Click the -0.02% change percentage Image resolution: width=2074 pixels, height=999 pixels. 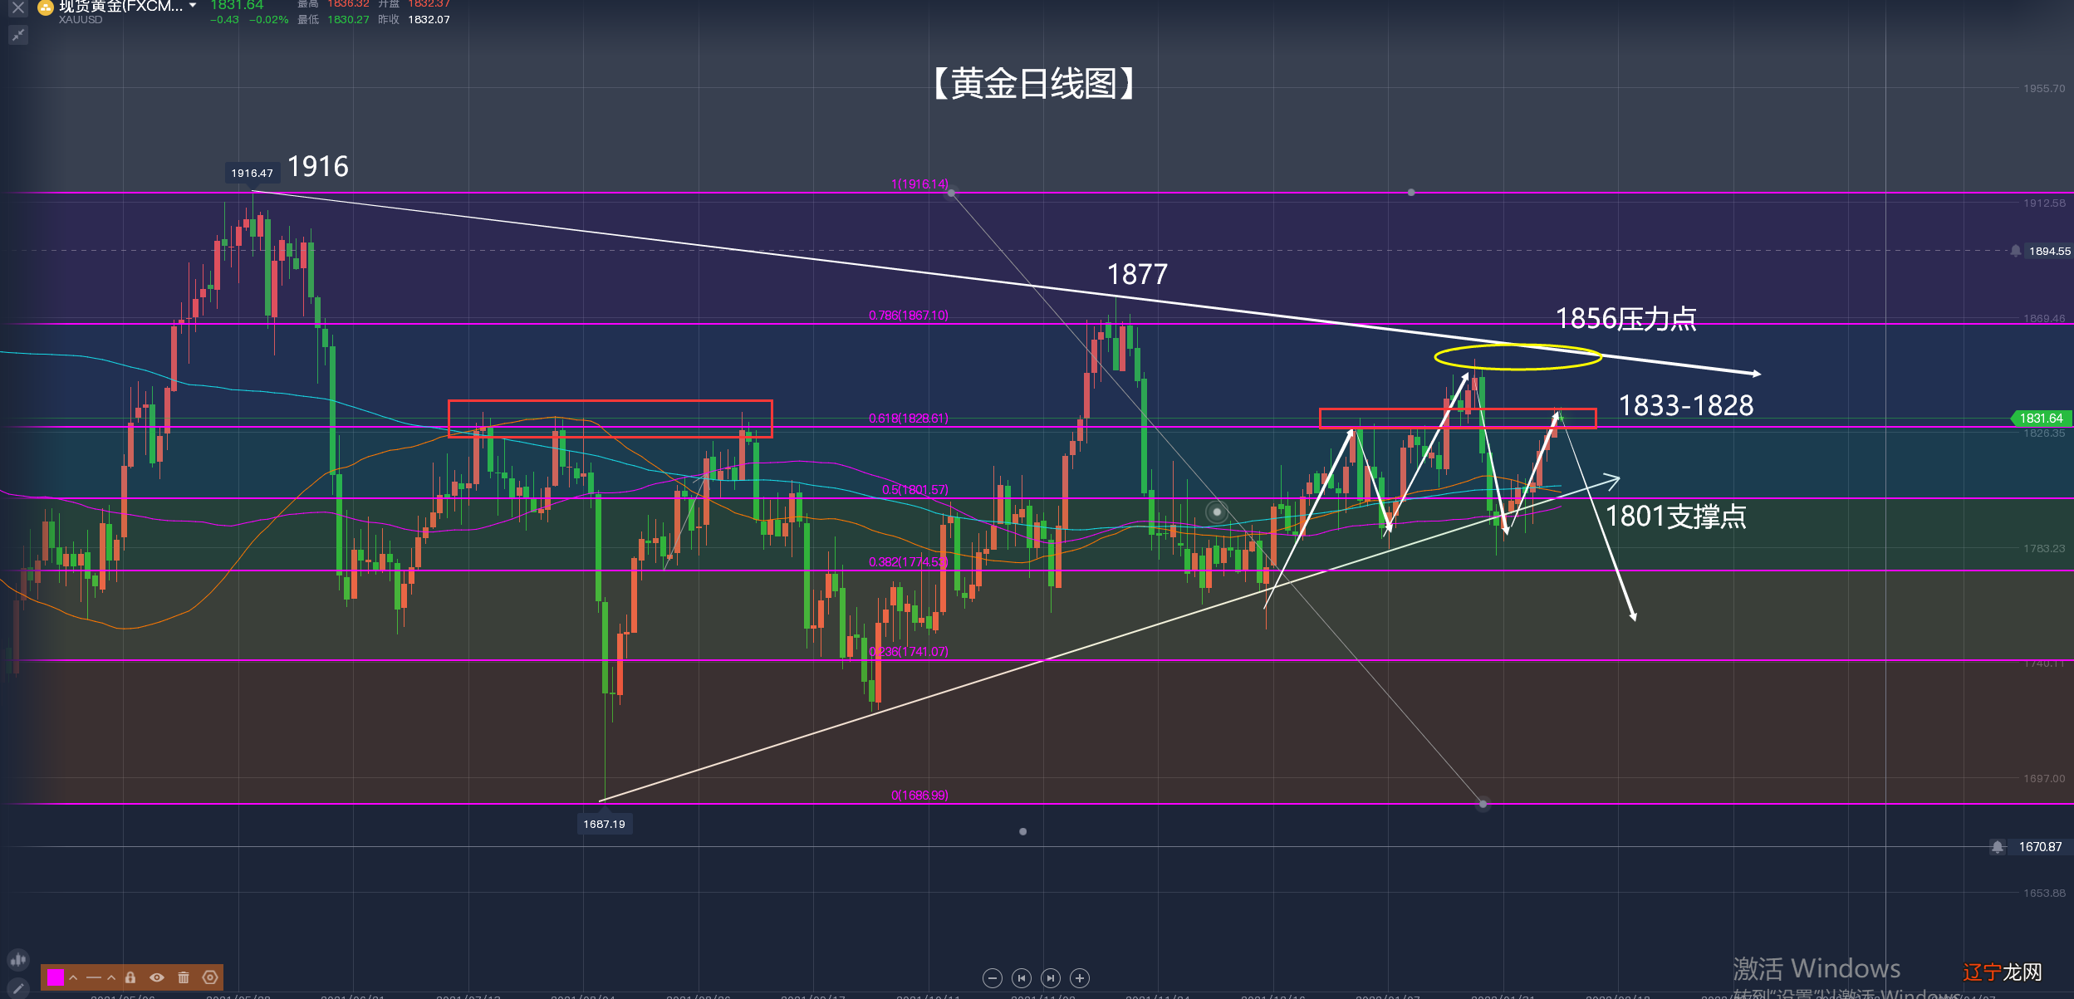(x=268, y=20)
